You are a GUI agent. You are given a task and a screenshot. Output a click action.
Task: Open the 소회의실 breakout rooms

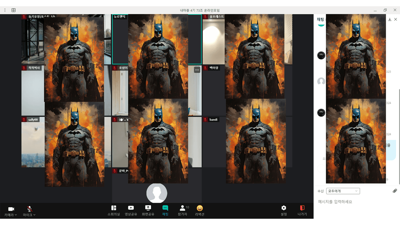(x=113, y=211)
